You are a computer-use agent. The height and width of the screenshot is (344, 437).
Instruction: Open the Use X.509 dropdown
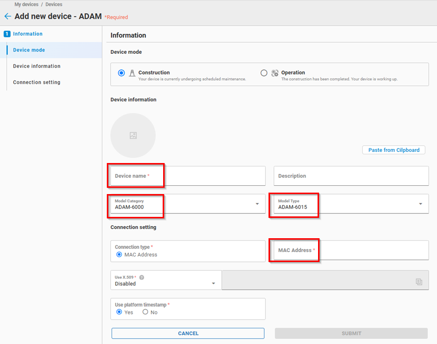pyautogui.click(x=213, y=283)
